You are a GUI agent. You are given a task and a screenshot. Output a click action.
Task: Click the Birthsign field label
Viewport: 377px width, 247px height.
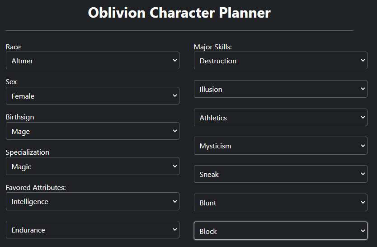(x=20, y=117)
